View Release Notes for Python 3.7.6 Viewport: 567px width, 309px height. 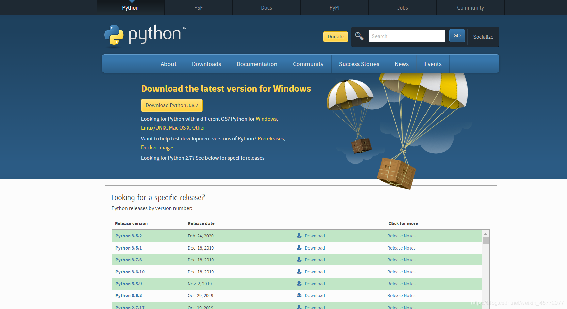pos(401,260)
